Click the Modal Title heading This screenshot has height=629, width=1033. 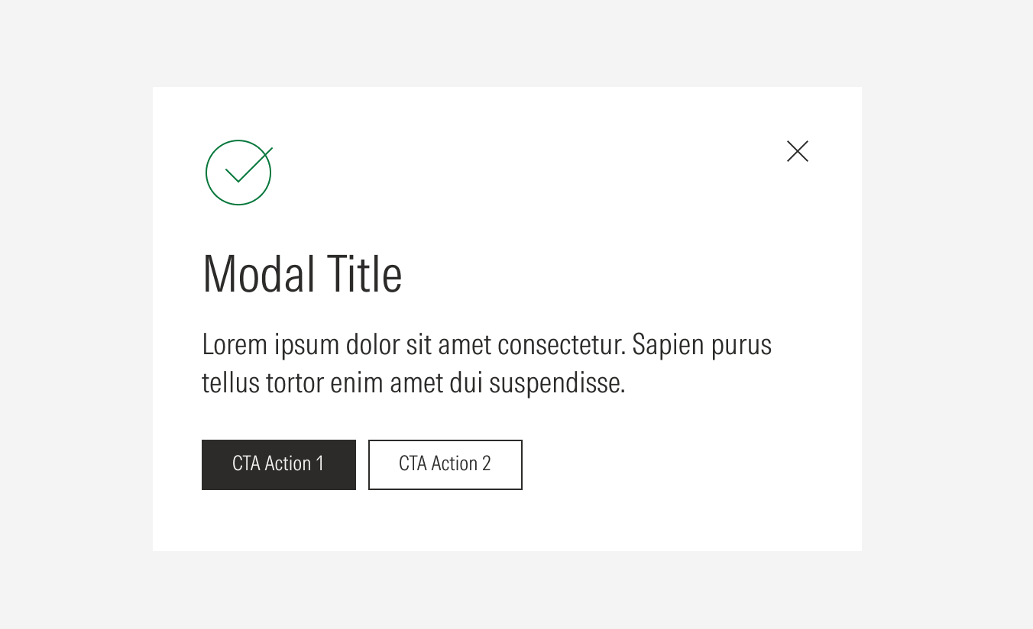pyautogui.click(x=302, y=275)
